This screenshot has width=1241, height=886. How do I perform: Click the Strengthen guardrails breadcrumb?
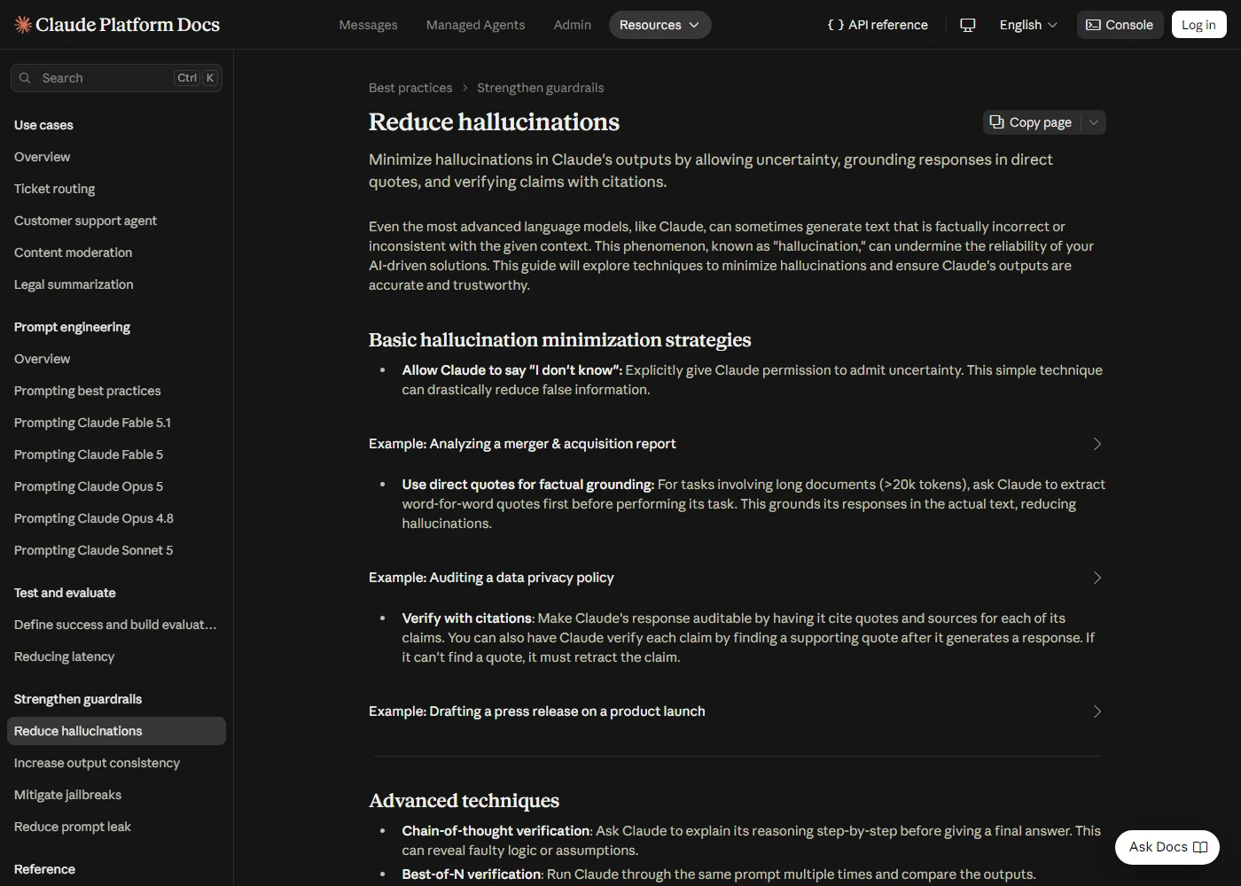(x=540, y=88)
